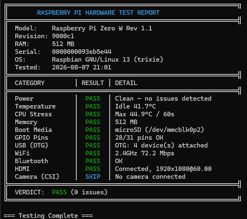Click PASS result in the WiFi row

[93, 153]
